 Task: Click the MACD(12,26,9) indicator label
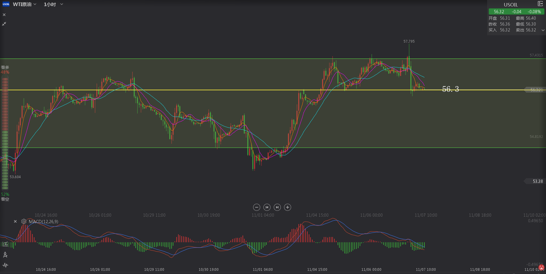pos(43,221)
